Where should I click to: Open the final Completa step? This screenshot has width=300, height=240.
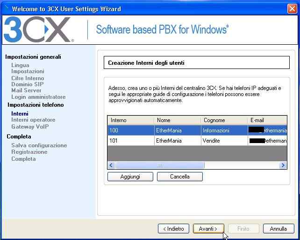(23, 159)
